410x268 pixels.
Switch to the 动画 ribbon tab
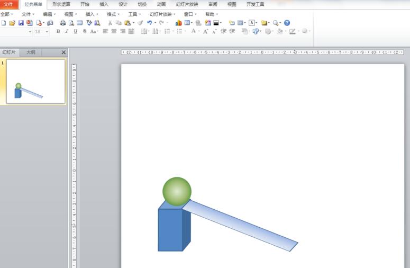(161, 4)
